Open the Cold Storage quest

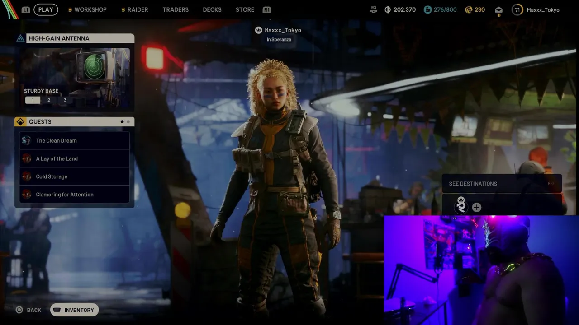pyautogui.click(x=75, y=176)
